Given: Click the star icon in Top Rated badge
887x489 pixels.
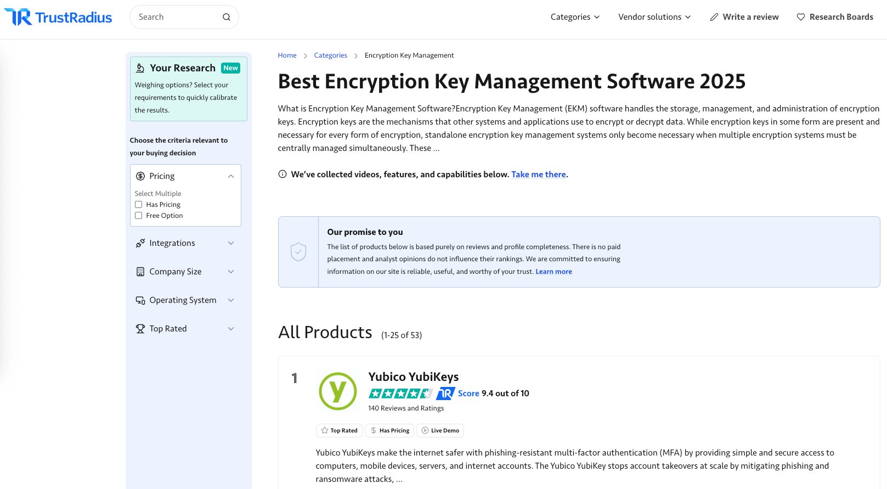Looking at the screenshot, I should (325, 431).
